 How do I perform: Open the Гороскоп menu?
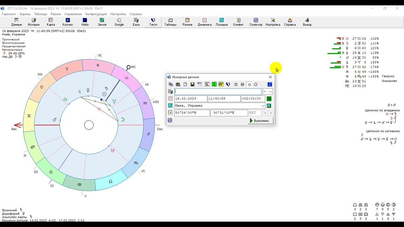coord(9,14)
